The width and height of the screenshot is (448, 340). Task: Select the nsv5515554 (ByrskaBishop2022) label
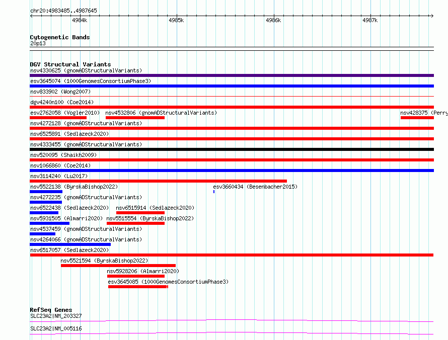coord(150,218)
